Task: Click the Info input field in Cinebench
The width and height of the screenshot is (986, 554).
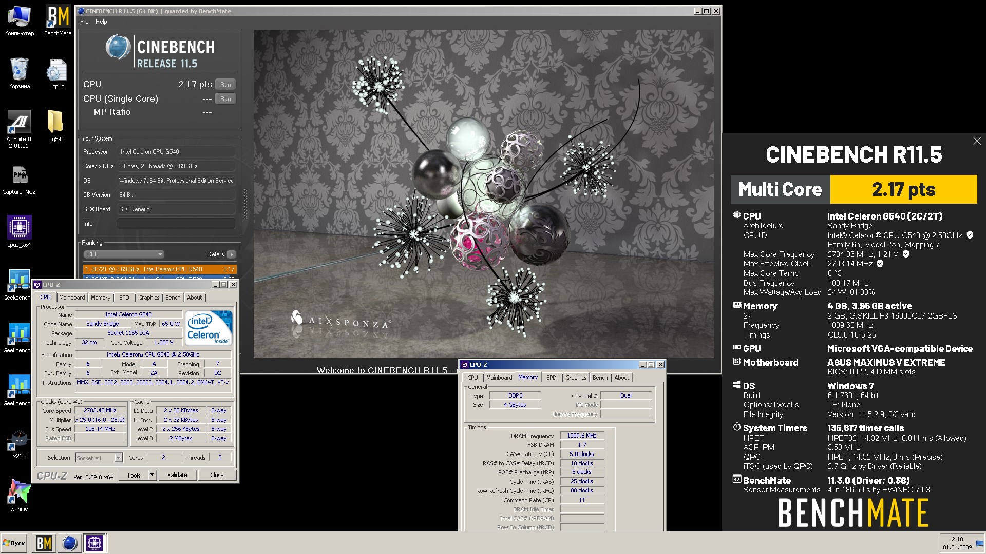Action: [176, 224]
